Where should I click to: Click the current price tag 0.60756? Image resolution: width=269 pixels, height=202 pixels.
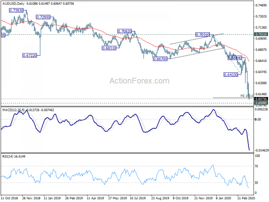[x=261, y=99]
